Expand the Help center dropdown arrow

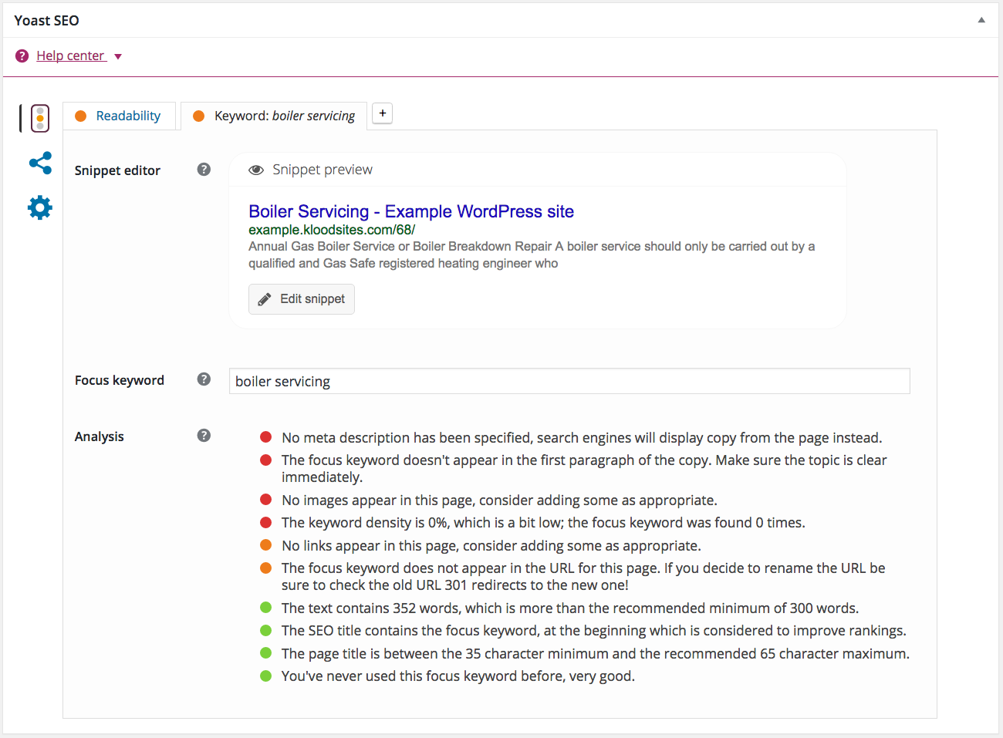tap(118, 56)
